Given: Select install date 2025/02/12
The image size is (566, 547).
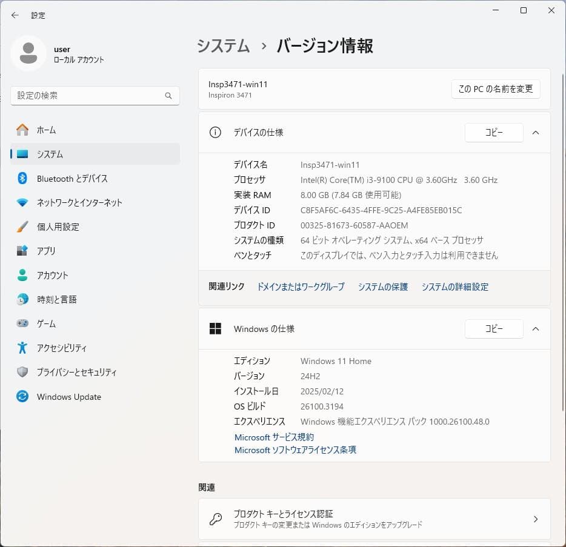Looking at the screenshot, I should click(322, 391).
